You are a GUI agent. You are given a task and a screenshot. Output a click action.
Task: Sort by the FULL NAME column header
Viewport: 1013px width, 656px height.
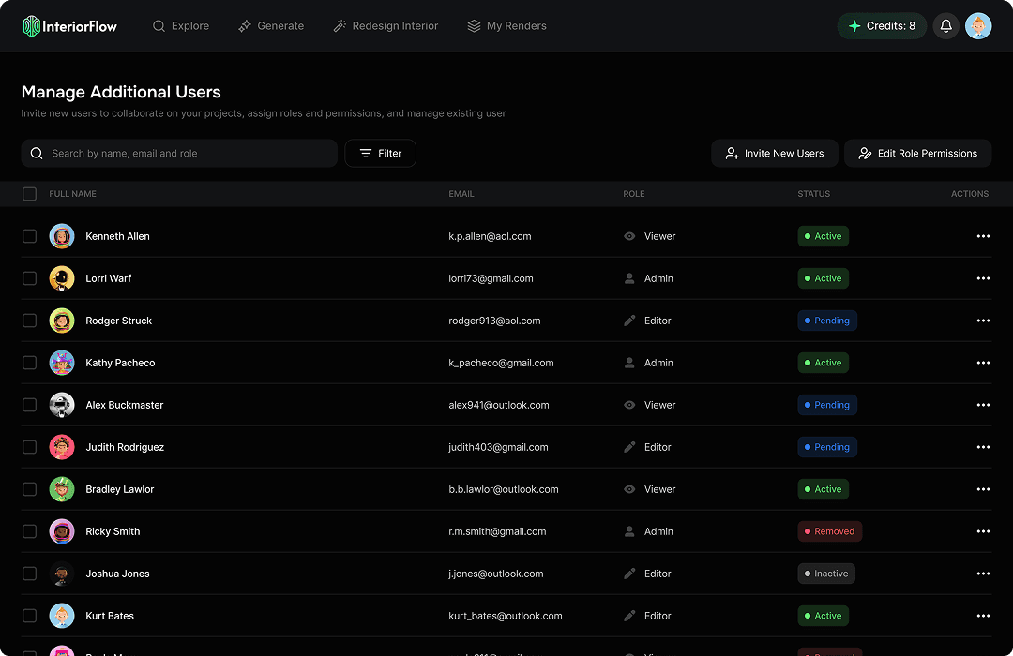(x=72, y=194)
